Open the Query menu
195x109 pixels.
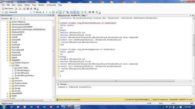[20, 5]
